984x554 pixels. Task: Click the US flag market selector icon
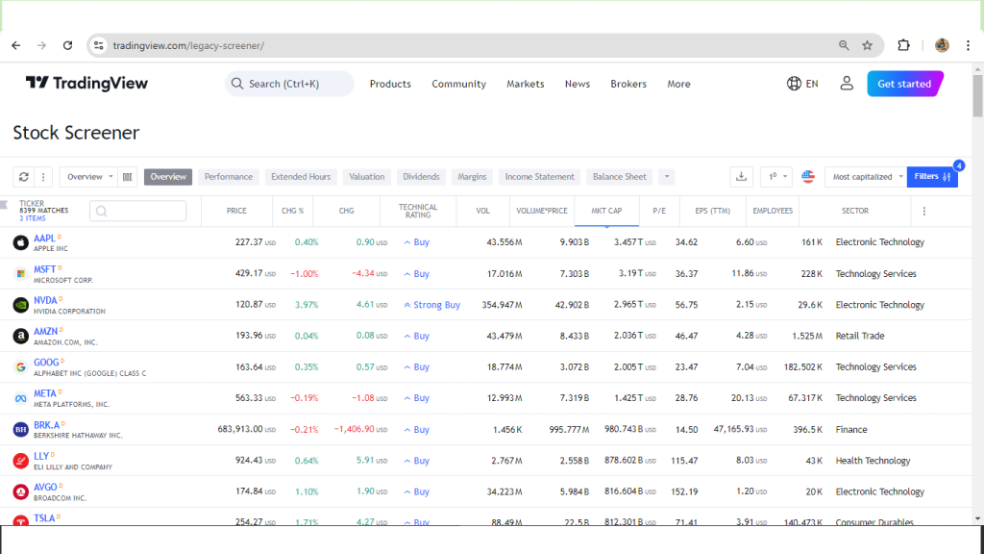coord(808,177)
